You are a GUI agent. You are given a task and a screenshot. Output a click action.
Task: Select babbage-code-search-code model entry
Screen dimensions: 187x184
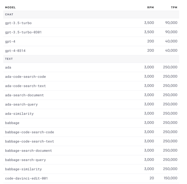point(30,132)
